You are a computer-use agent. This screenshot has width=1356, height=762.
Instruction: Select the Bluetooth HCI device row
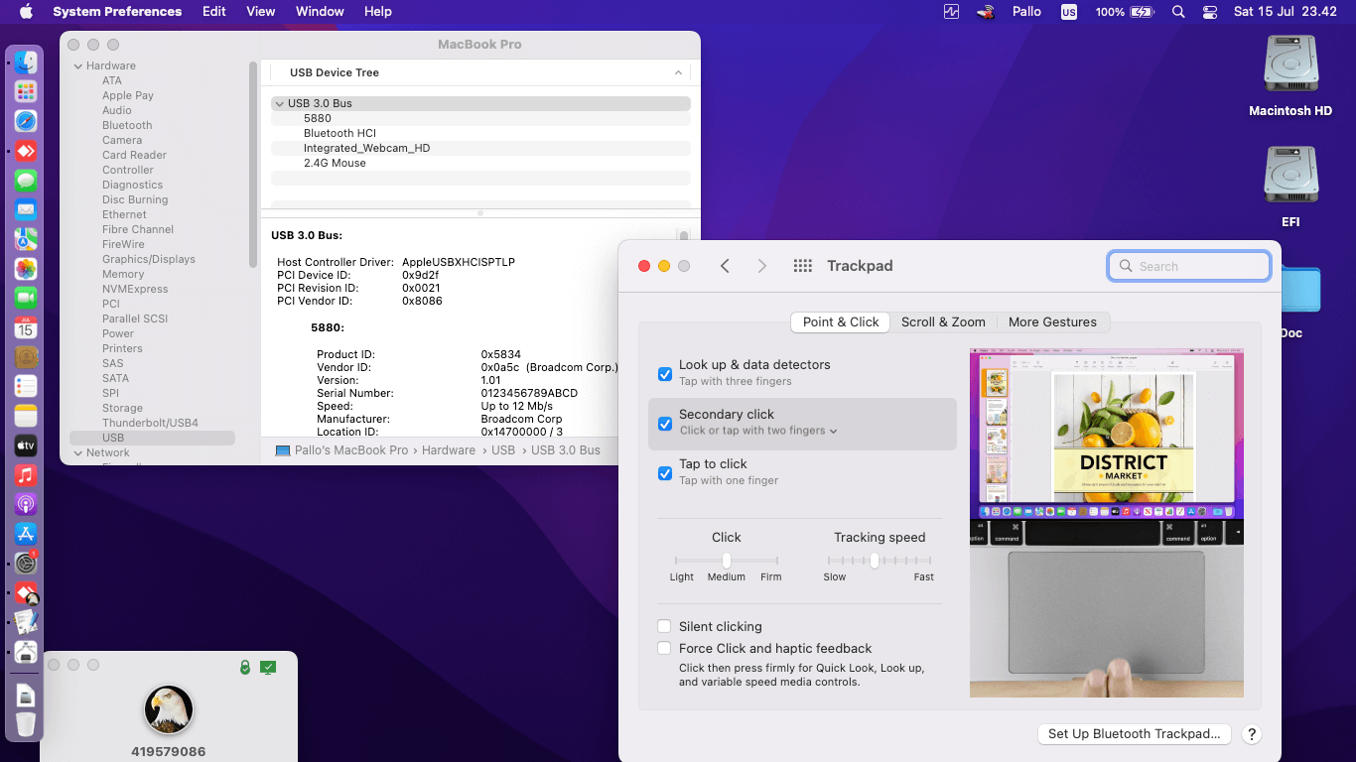[480, 133]
